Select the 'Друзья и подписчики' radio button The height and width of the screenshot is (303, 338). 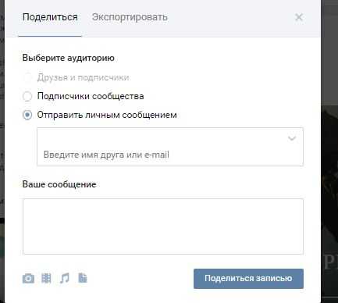[x=27, y=77]
